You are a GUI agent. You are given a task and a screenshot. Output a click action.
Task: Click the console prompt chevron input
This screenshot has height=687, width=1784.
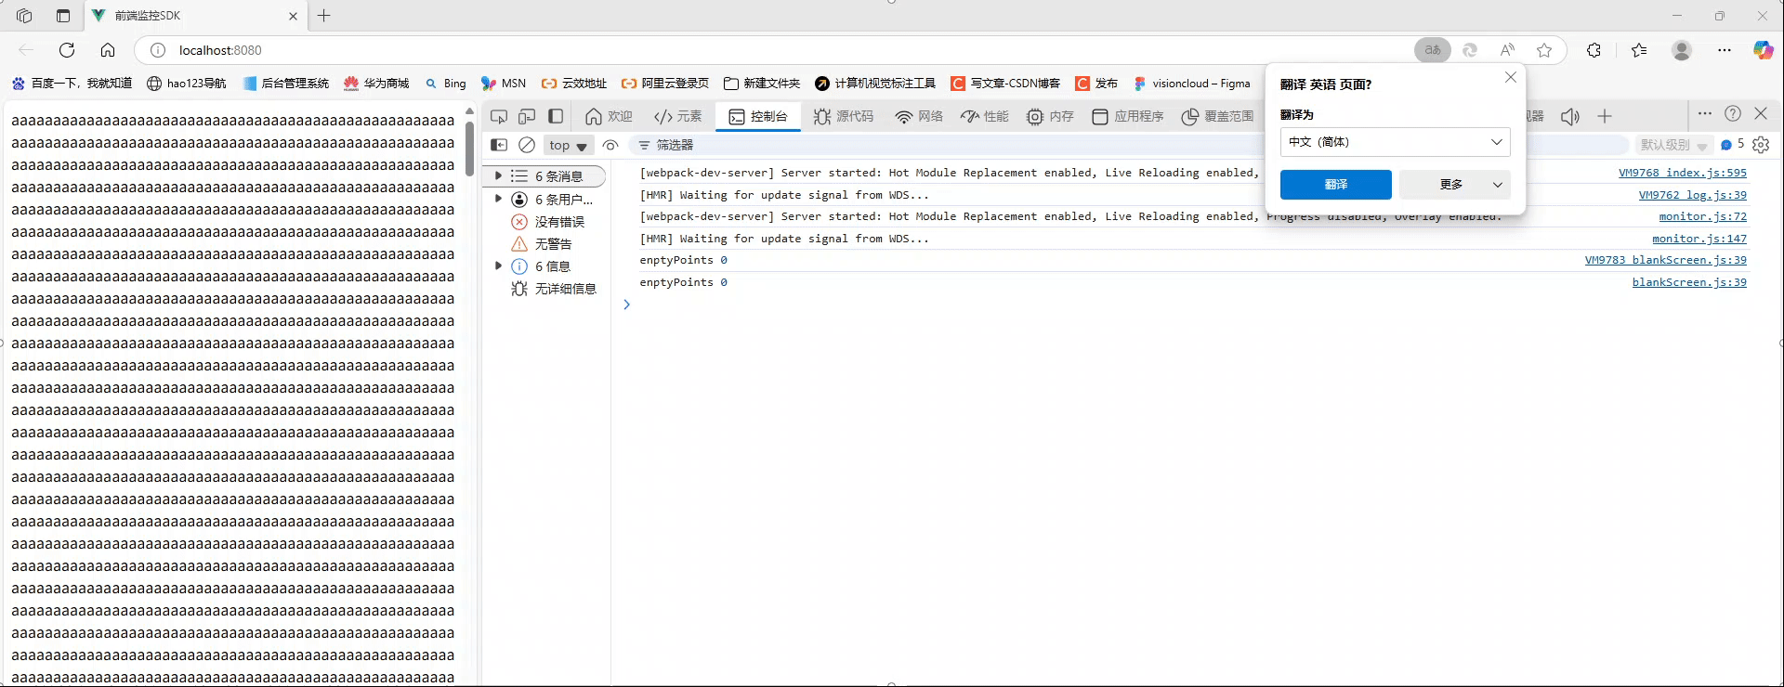pyautogui.click(x=627, y=305)
